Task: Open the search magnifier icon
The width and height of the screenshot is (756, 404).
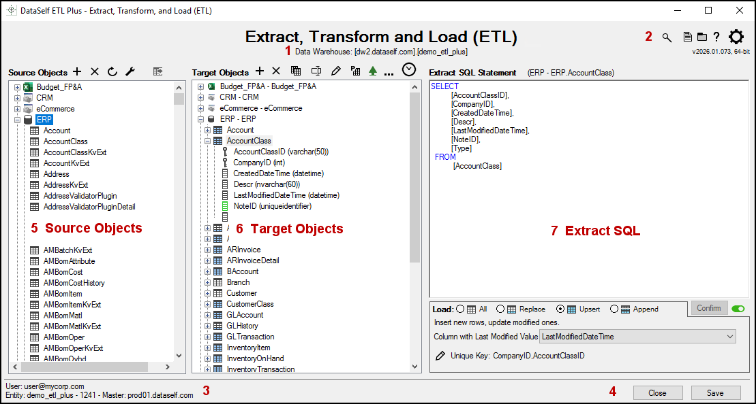Action: (667, 37)
